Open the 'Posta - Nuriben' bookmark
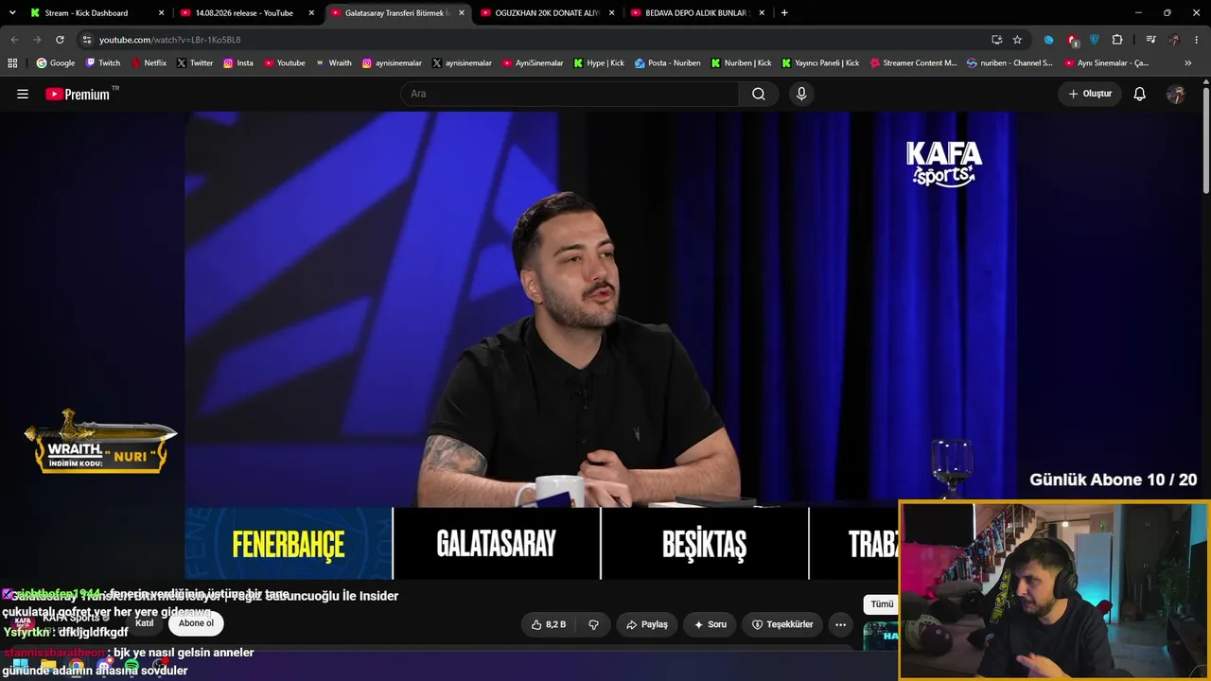The height and width of the screenshot is (681, 1211). [x=668, y=63]
